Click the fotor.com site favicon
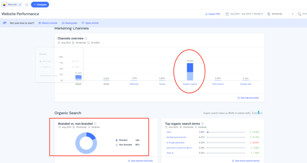Screen dimensions: 307x163 [x=4, y=5]
